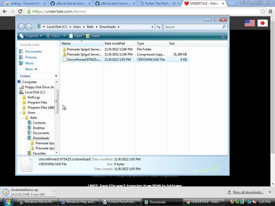Select Local Disk (C:) in folder tree
Viewport: 275px width, 206px height.
35,92
